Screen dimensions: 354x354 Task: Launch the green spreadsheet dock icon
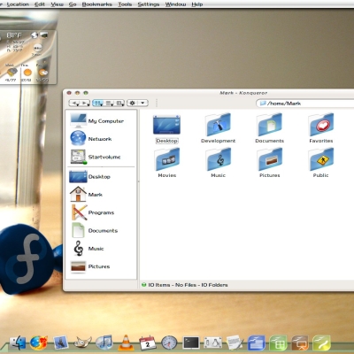[278, 342]
